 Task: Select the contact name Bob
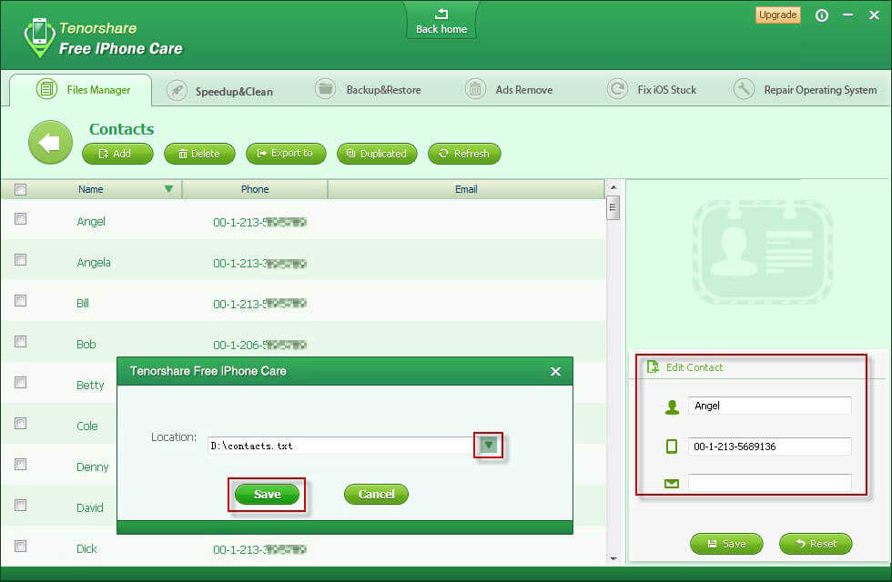point(86,345)
